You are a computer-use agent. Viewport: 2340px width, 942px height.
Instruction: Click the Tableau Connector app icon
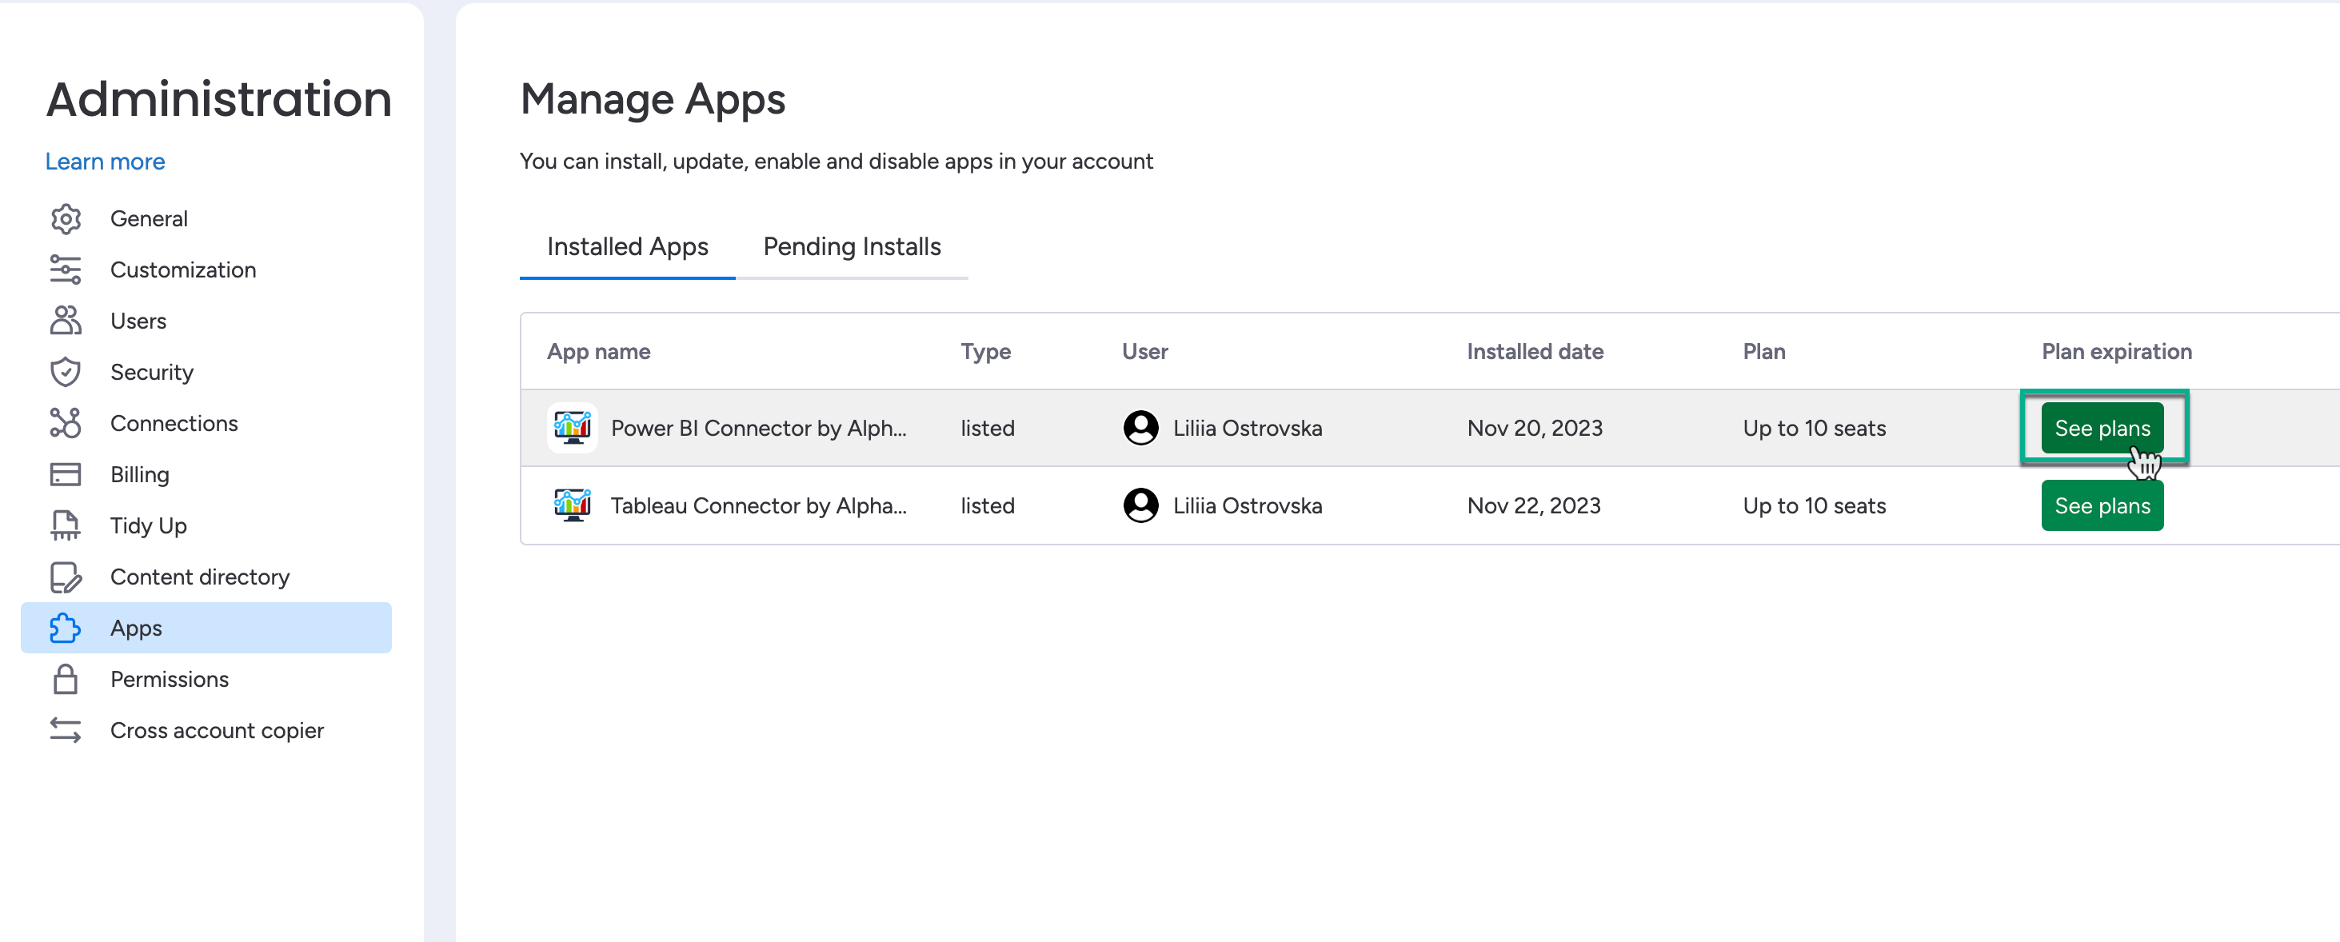573,505
